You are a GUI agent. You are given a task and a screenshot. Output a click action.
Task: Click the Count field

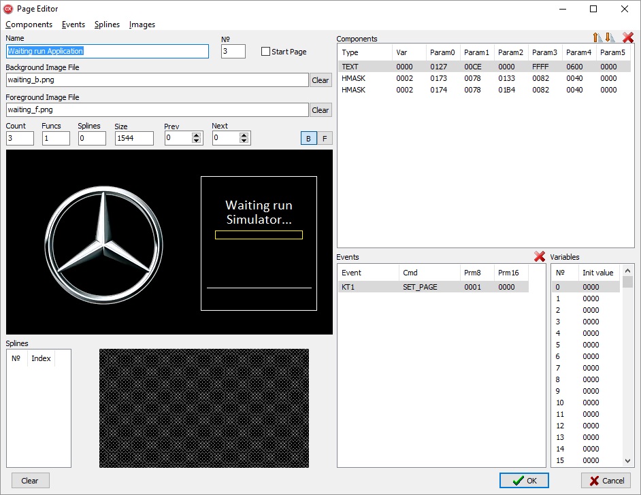(x=20, y=138)
